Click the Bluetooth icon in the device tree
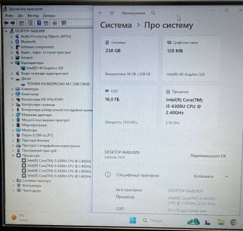Viewport: 243px width, 231px height. click(17, 41)
